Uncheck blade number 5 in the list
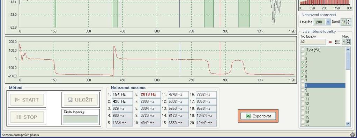The width and height of the screenshot is (357, 138). [303, 72]
